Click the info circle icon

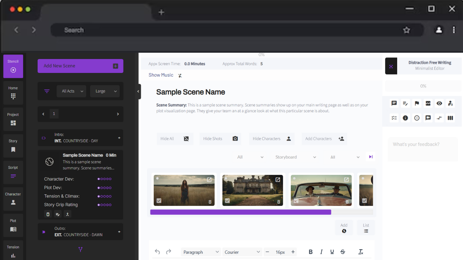pyautogui.click(x=405, y=118)
